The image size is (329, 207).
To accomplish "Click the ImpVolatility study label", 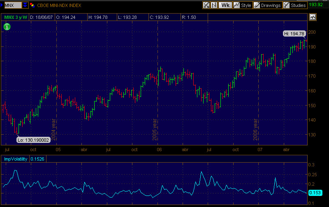I will point(16,159).
